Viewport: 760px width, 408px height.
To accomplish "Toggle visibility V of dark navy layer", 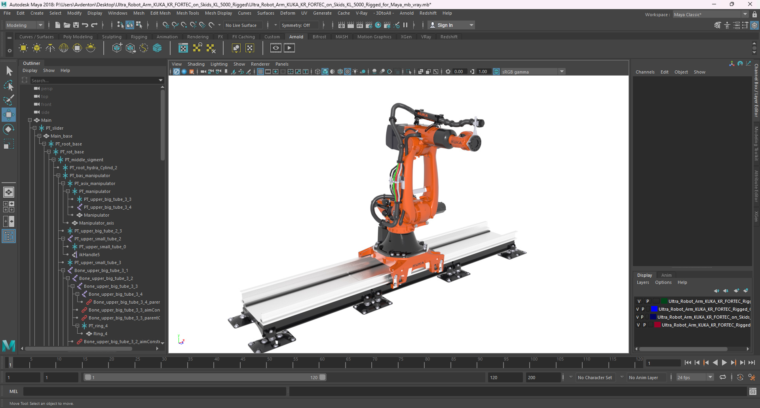I will 637,317.
